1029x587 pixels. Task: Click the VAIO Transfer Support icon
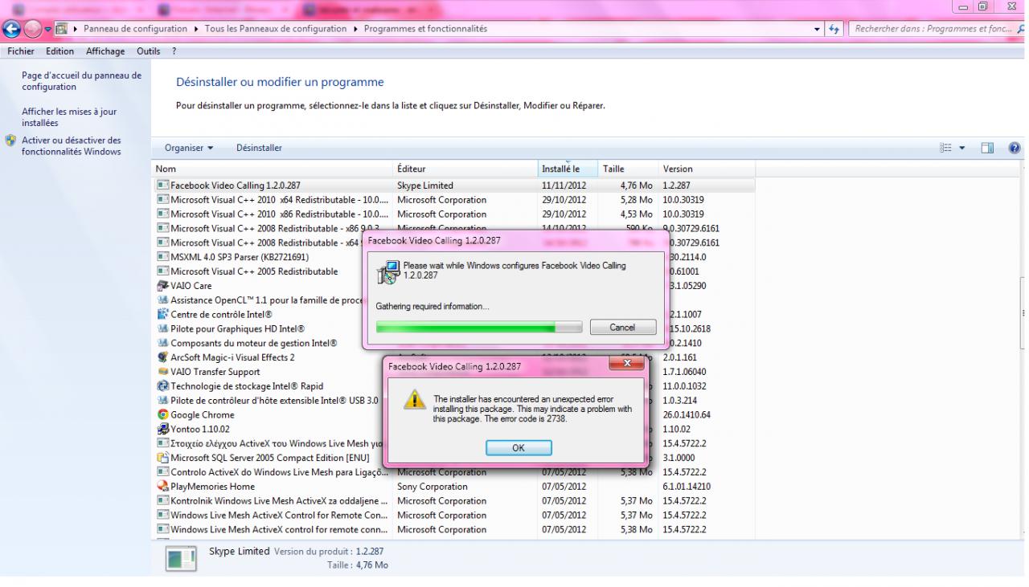pos(163,372)
